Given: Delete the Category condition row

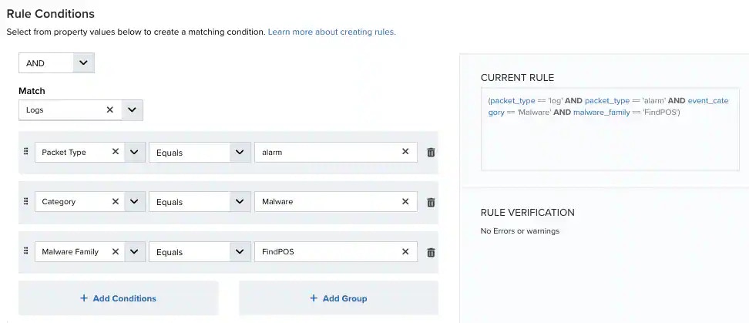Looking at the screenshot, I should 431,202.
